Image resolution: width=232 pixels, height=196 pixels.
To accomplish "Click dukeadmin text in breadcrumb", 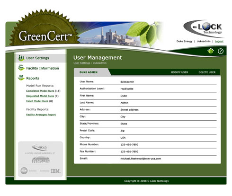I will click(99, 63).
